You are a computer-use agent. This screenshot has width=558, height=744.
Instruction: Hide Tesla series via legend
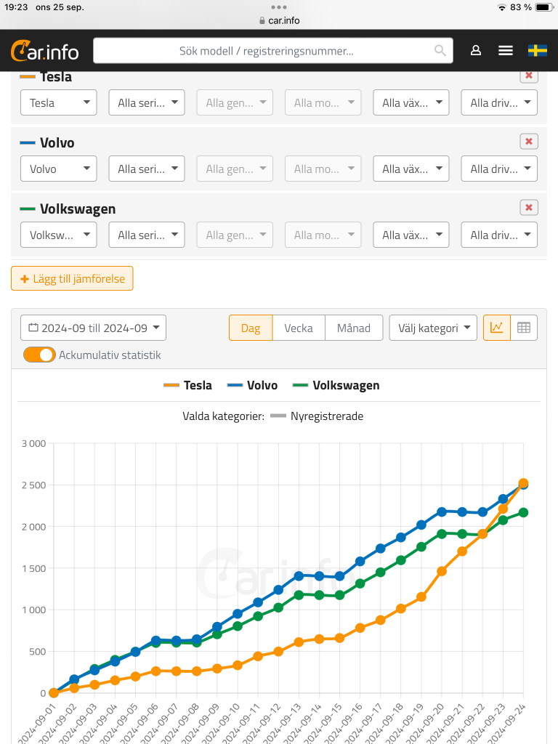(188, 385)
